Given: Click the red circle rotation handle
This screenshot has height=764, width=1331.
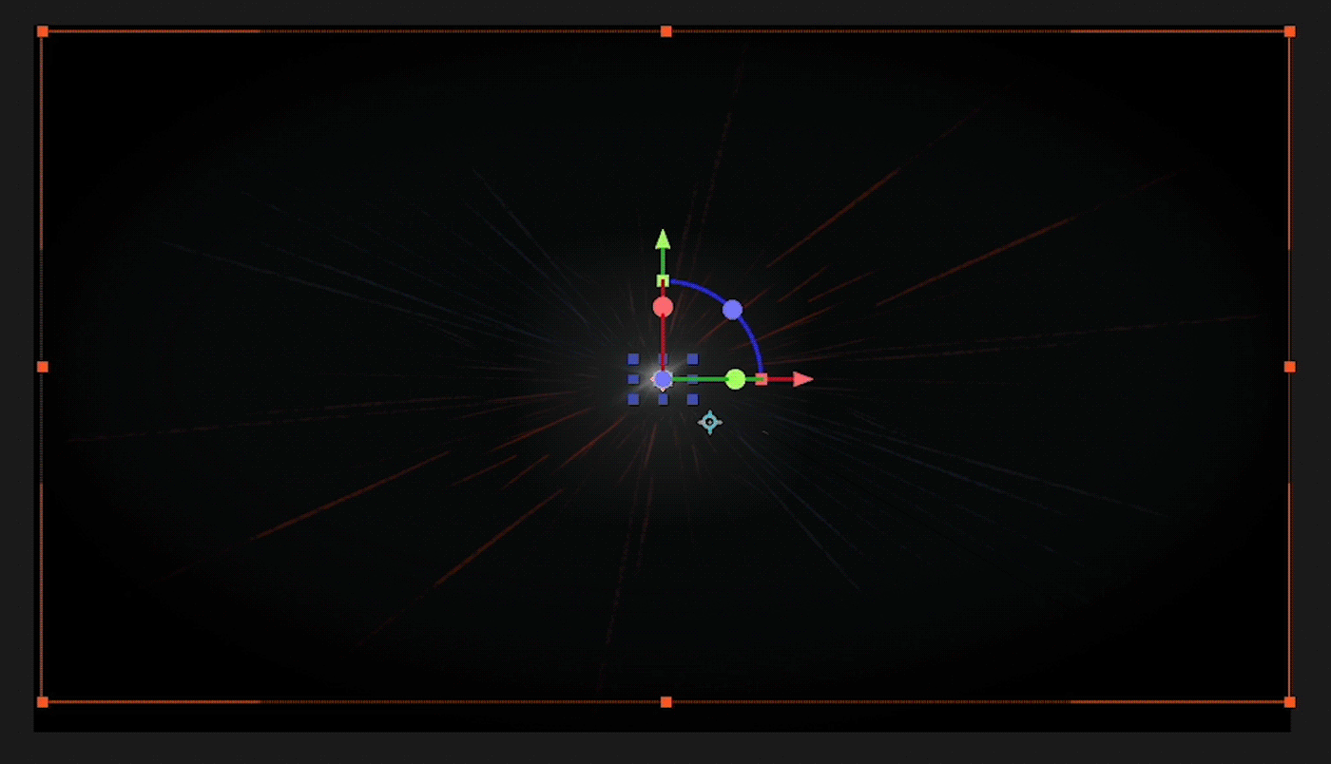Looking at the screenshot, I should 663,307.
